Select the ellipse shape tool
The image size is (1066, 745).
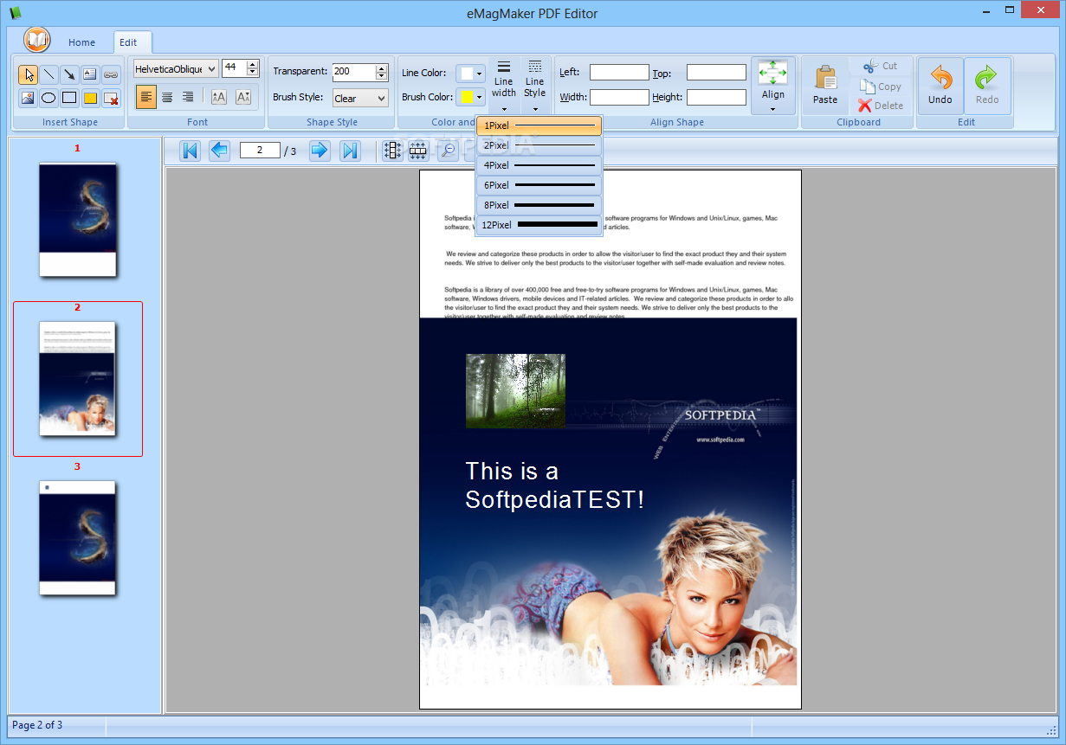[x=48, y=98]
